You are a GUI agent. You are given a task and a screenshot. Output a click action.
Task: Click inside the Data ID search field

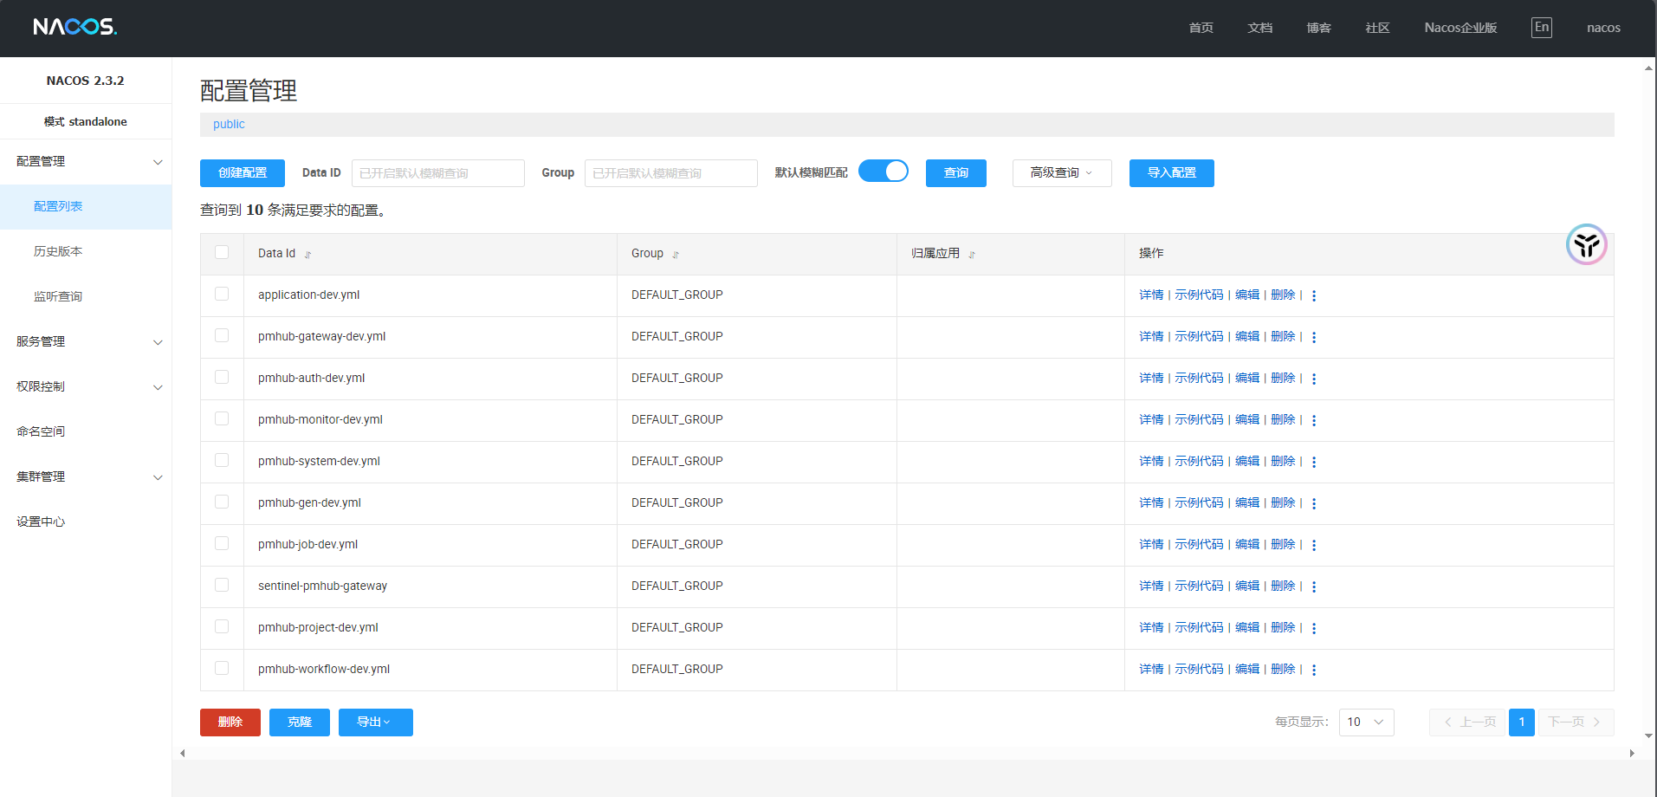point(437,172)
